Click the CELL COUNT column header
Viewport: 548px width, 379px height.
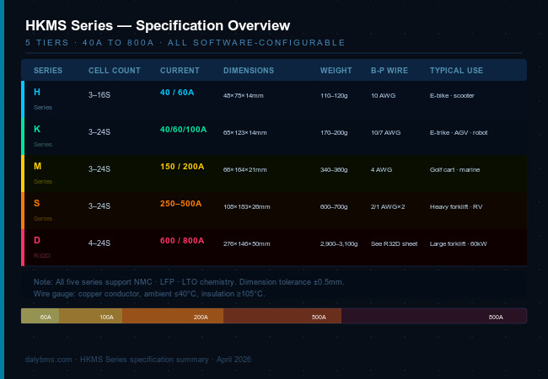pos(114,70)
